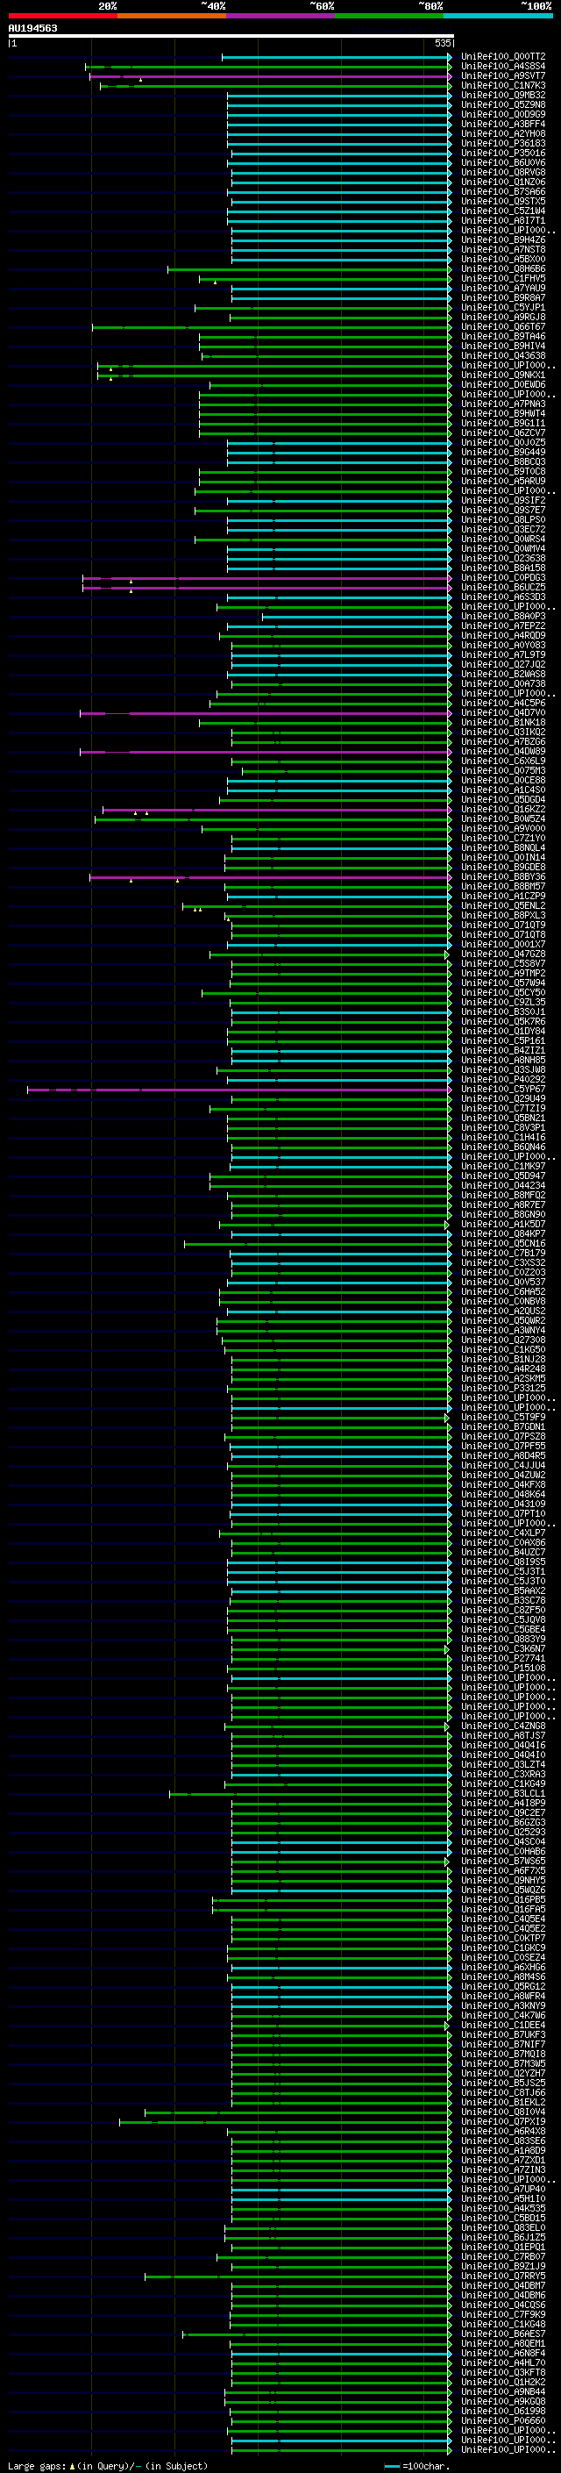Select label UniRef100_B0W5Z4
This screenshot has height=2473, width=561.
pos(503,818)
